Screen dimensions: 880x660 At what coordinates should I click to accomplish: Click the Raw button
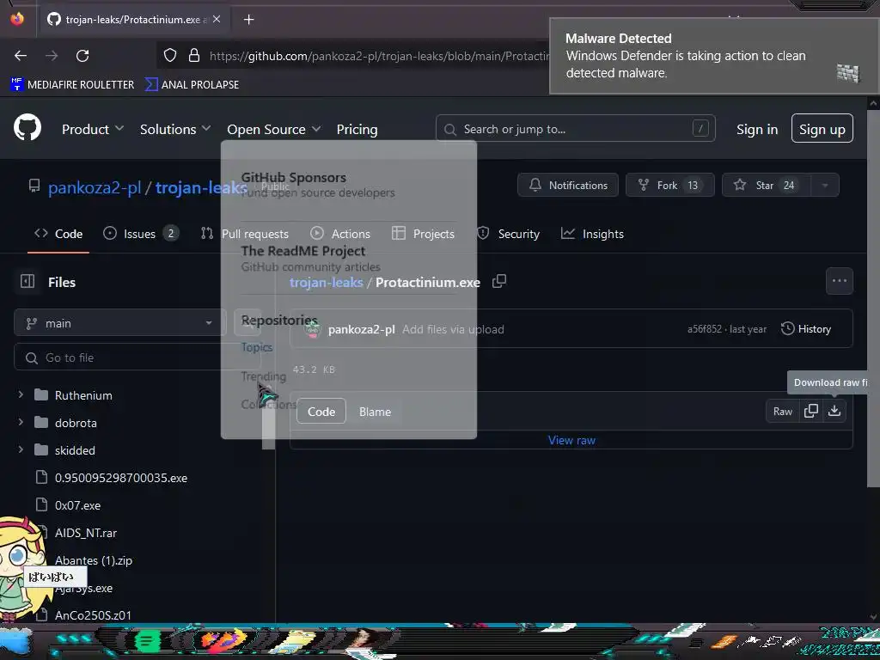click(x=782, y=412)
